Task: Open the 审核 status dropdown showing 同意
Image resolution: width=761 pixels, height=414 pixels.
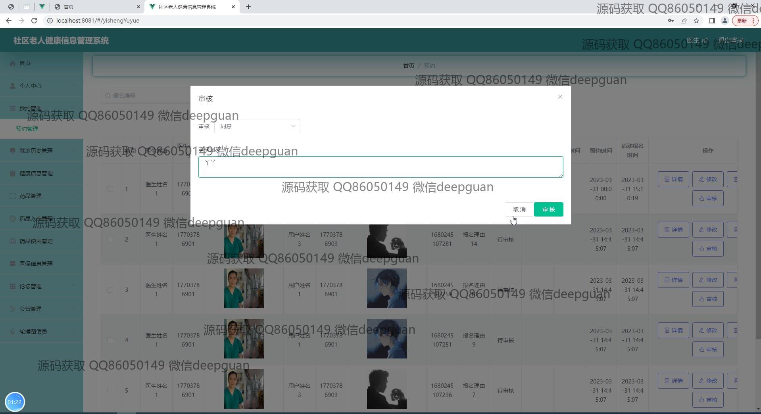Action: [x=257, y=126]
